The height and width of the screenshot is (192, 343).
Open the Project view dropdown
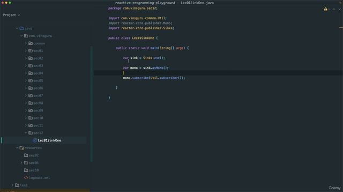tap(11, 15)
